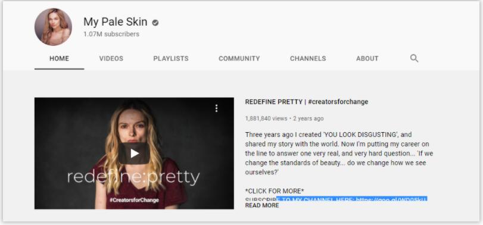Click the 1,881,840 views metadata line

[284, 118]
